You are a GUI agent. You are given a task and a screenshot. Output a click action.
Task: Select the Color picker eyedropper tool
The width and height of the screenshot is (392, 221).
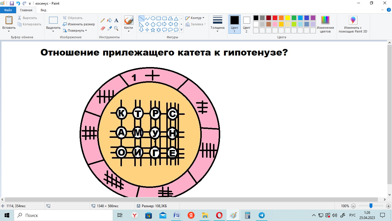coord(110,28)
